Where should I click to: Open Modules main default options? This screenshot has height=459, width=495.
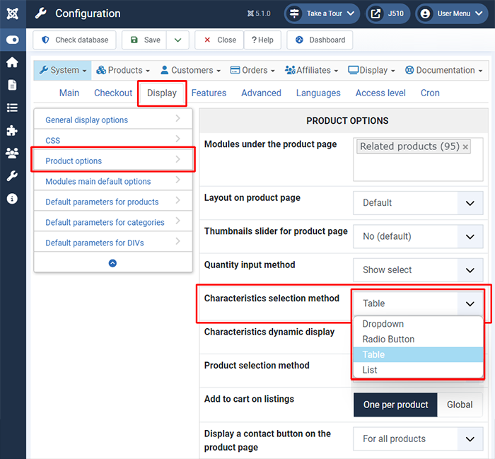[113, 180]
